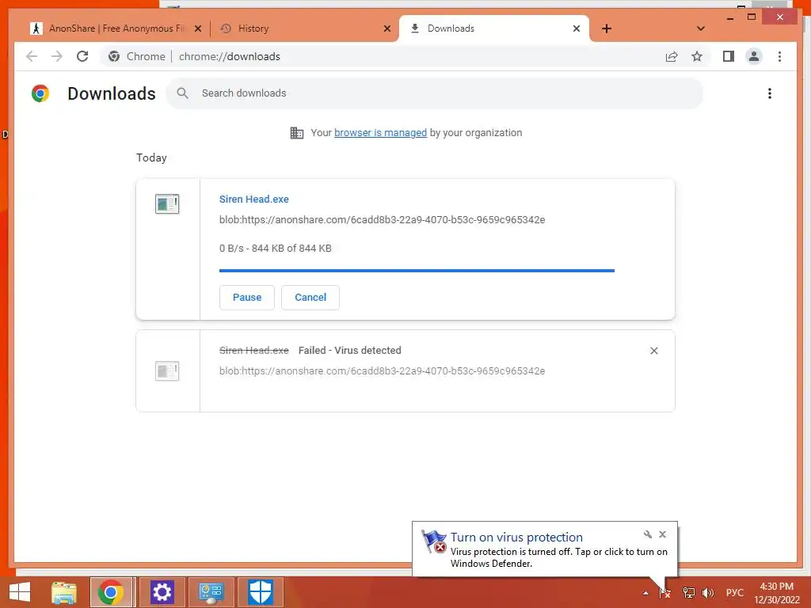Dismiss the virus protection notification balloon
The width and height of the screenshot is (811, 608).
(x=662, y=534)
